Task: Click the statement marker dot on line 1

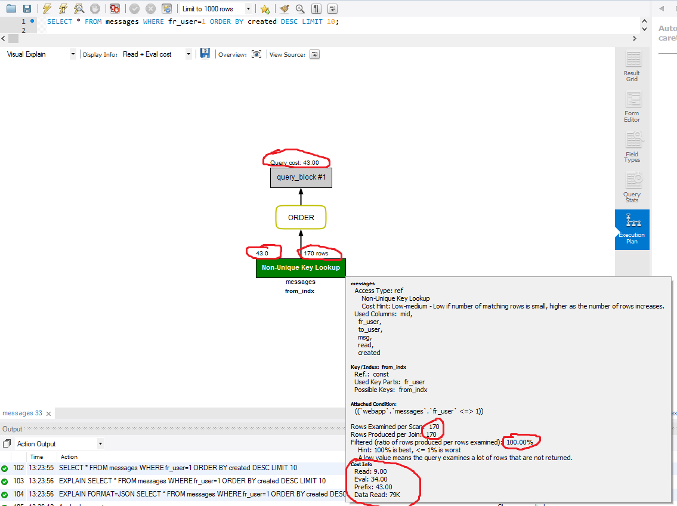Action: (32, 21)
